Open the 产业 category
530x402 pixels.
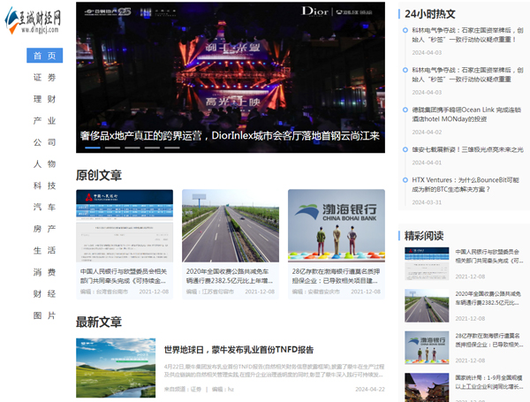coord(45,121)
